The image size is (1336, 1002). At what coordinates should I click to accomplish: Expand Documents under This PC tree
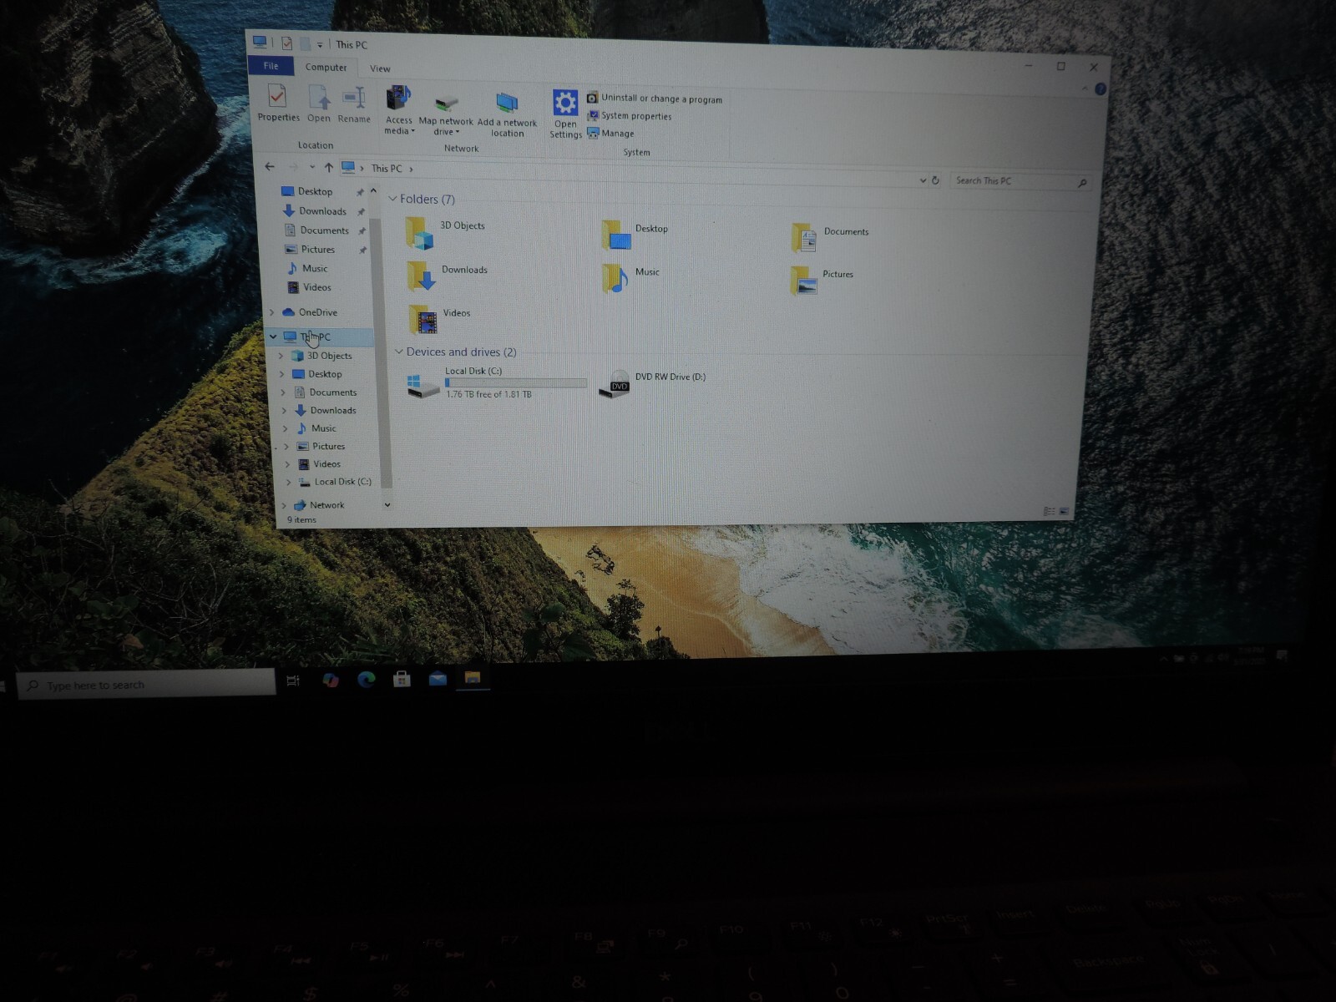click(x=283, y=392)
